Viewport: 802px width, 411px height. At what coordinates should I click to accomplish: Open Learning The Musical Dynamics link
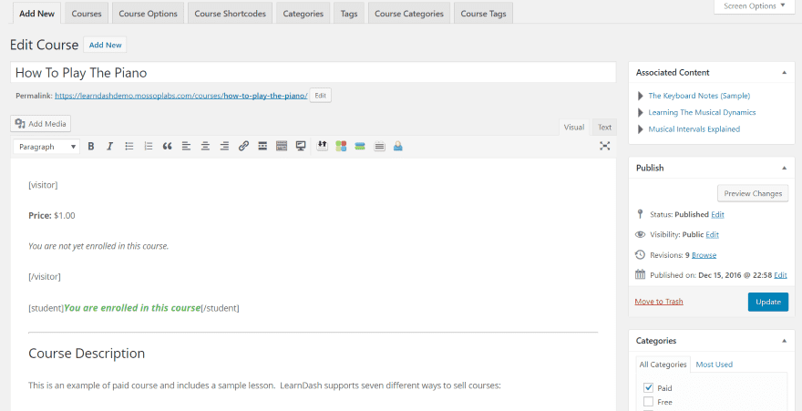(702, 112)
